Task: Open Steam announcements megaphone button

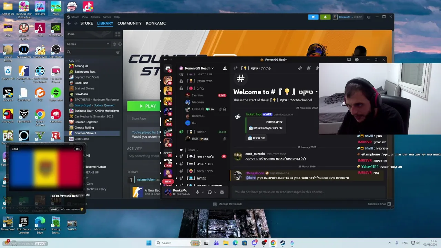Action: point(313,17)
